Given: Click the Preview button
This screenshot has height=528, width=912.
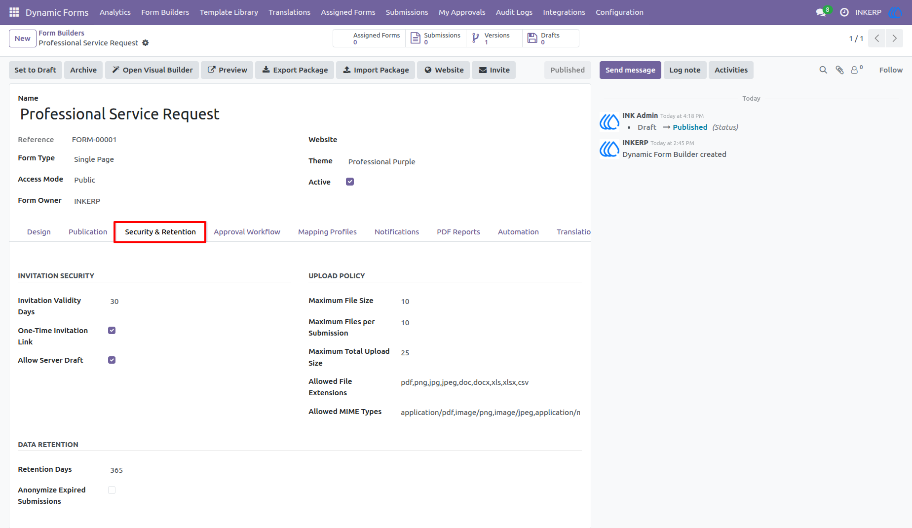Looking at the screenshot, I should pos(227,70).
